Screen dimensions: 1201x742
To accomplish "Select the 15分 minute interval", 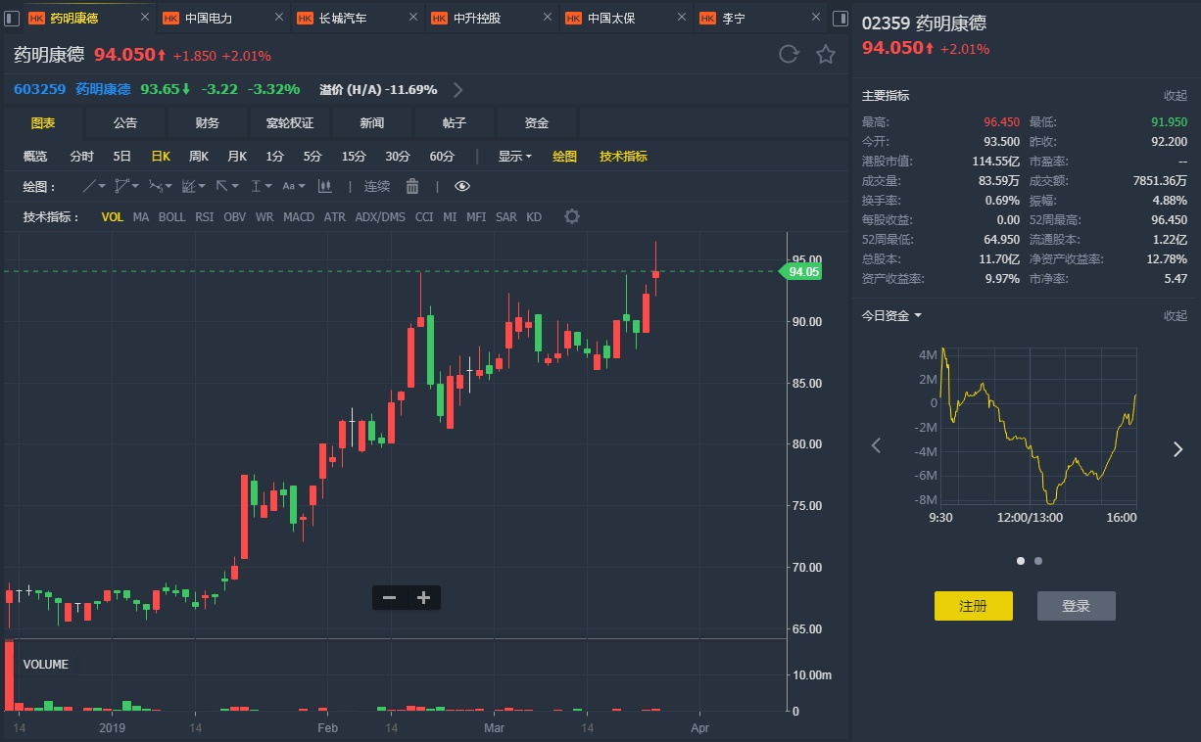I will pos(354,157).
